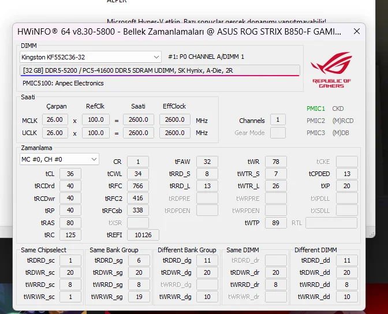Click the Channels value field

point(278,119)
